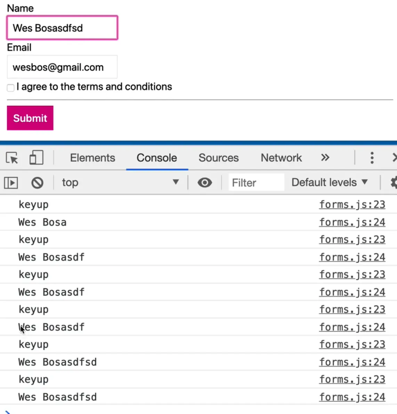Clear console with the ban icon
The image size is (397, 414).
[x=37, y=183]
